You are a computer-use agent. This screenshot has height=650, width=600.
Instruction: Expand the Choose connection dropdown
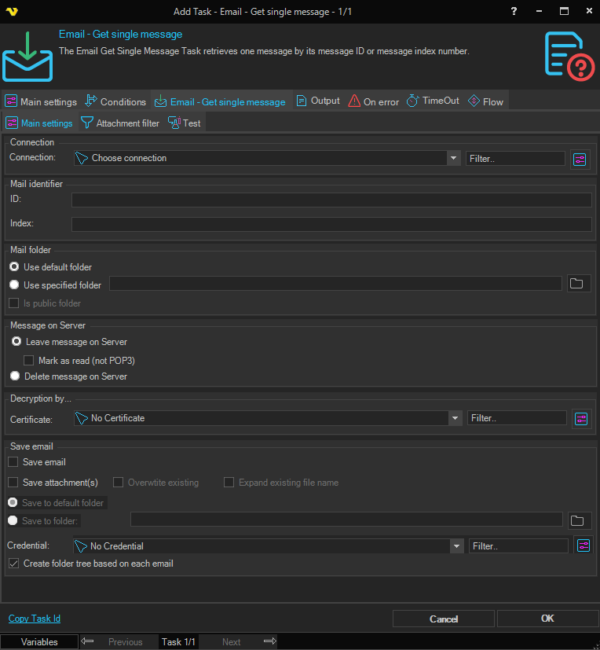pos(453,158)
